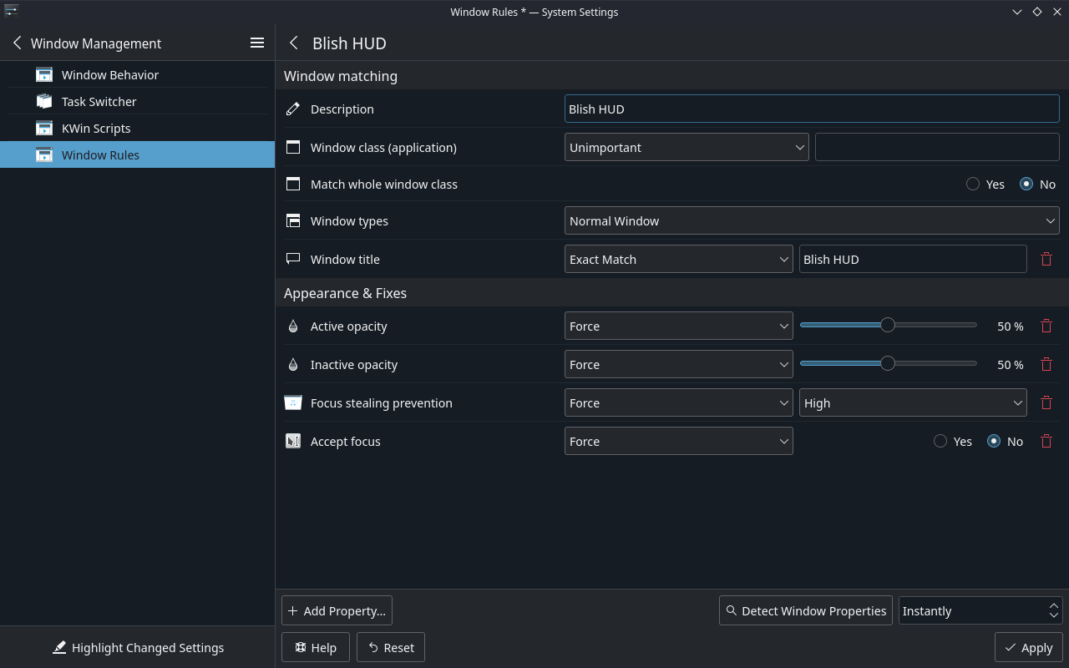This screenshot has height=668, width=1069.
Task: Click the Window Behavior icon
Action: [44, 74]
